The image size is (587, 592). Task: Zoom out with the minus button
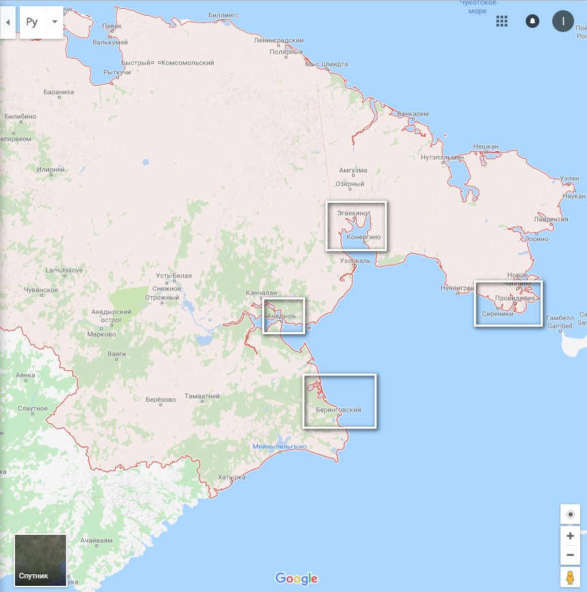(x=570, y=556)
